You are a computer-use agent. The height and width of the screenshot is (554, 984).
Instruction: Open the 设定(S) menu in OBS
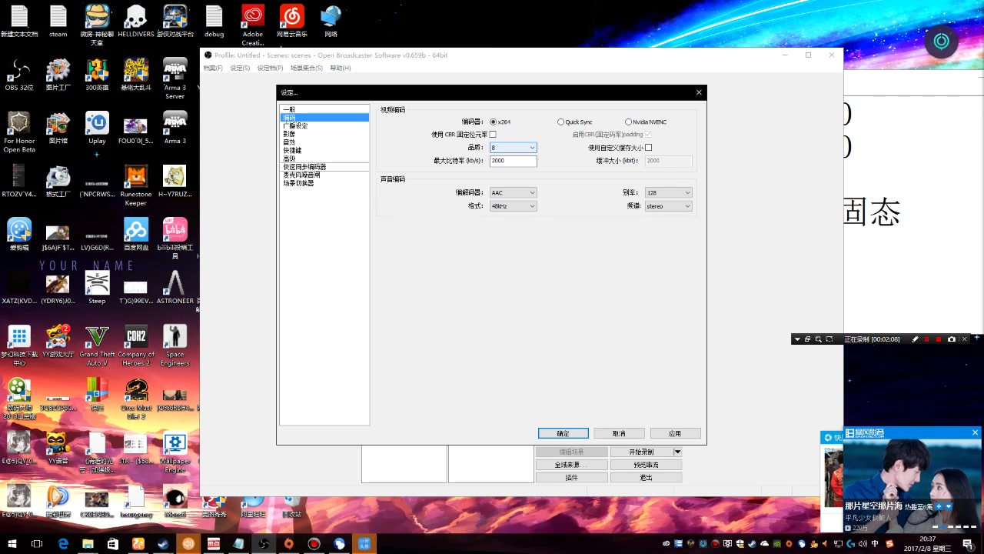240,68
